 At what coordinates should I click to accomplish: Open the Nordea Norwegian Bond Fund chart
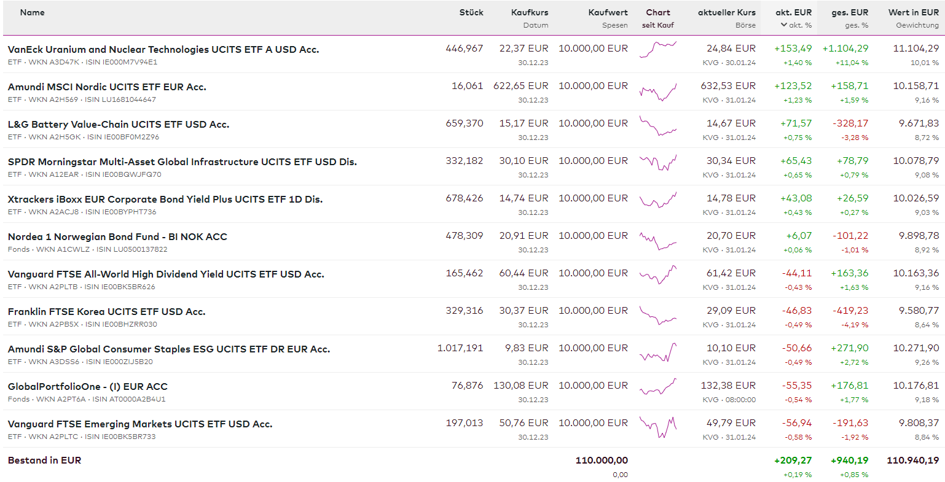(657, 241)
